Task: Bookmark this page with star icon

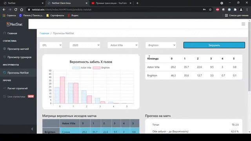Action: click(210, 9)
